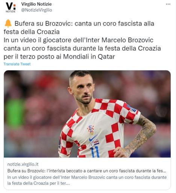Viewport: 176px width, 193px height.
Task: Click line starting 'In un video il giocatore'
Action: click(x=79, y=40)
